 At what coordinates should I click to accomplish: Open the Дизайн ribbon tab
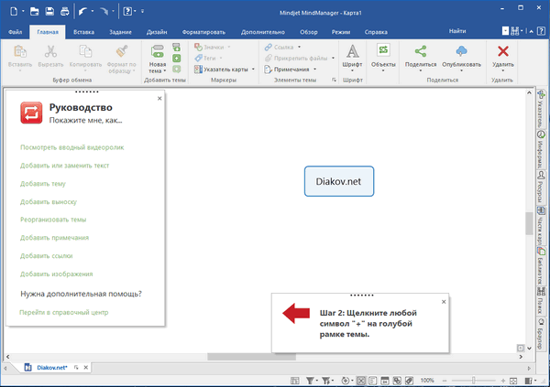click(157, 32)
